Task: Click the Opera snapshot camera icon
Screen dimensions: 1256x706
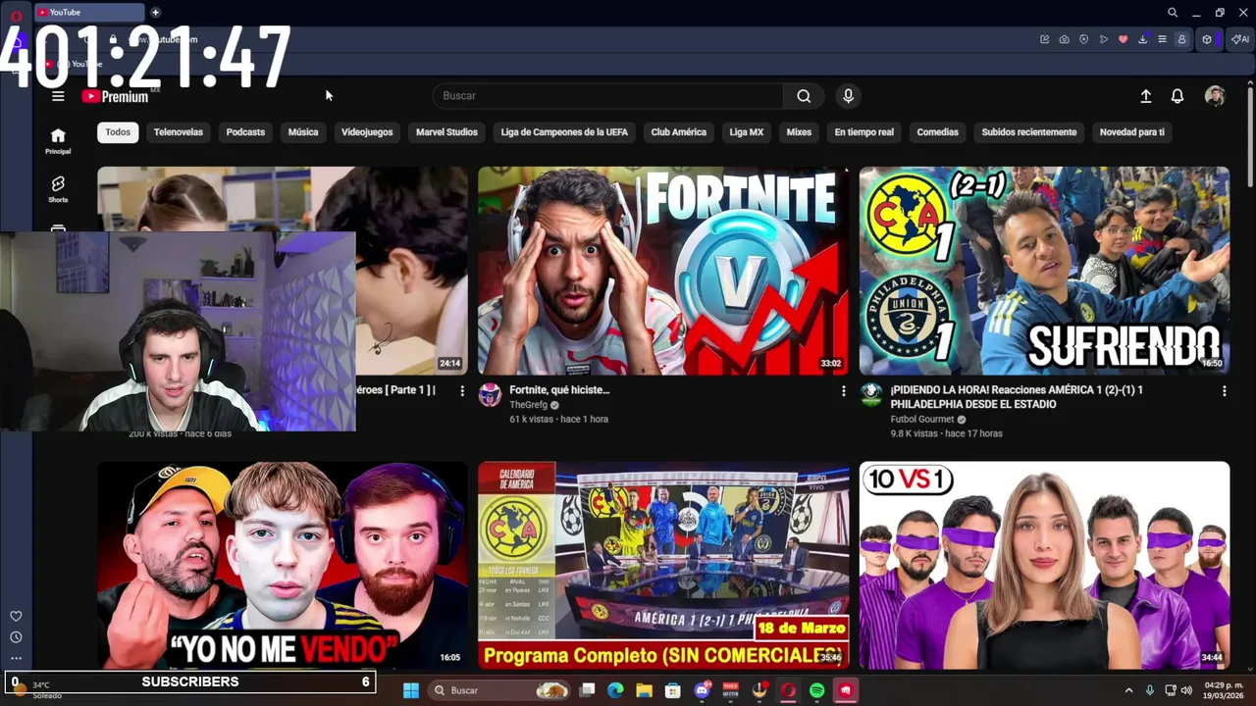Action: 1064,39
